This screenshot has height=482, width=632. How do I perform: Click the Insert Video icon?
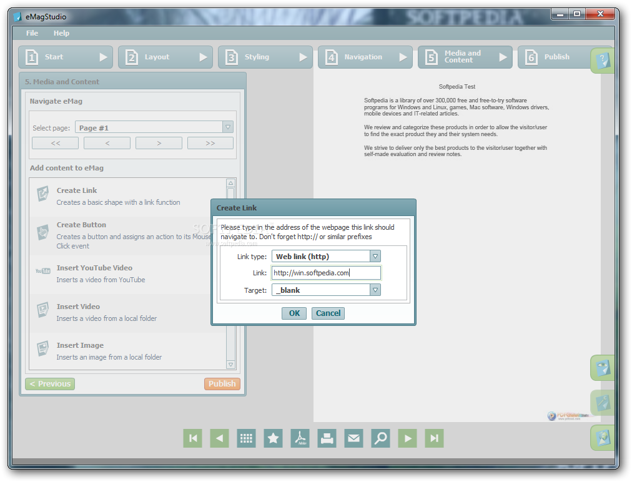[x=42, y=310]
